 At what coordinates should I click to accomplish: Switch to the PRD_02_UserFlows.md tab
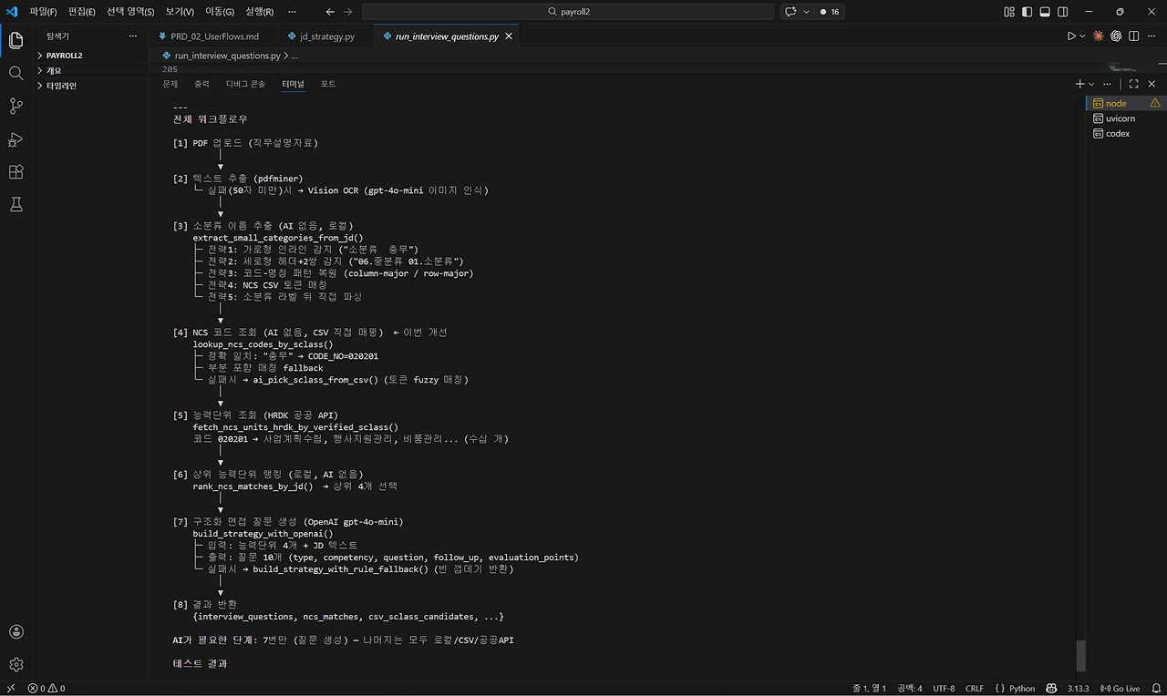213,36
